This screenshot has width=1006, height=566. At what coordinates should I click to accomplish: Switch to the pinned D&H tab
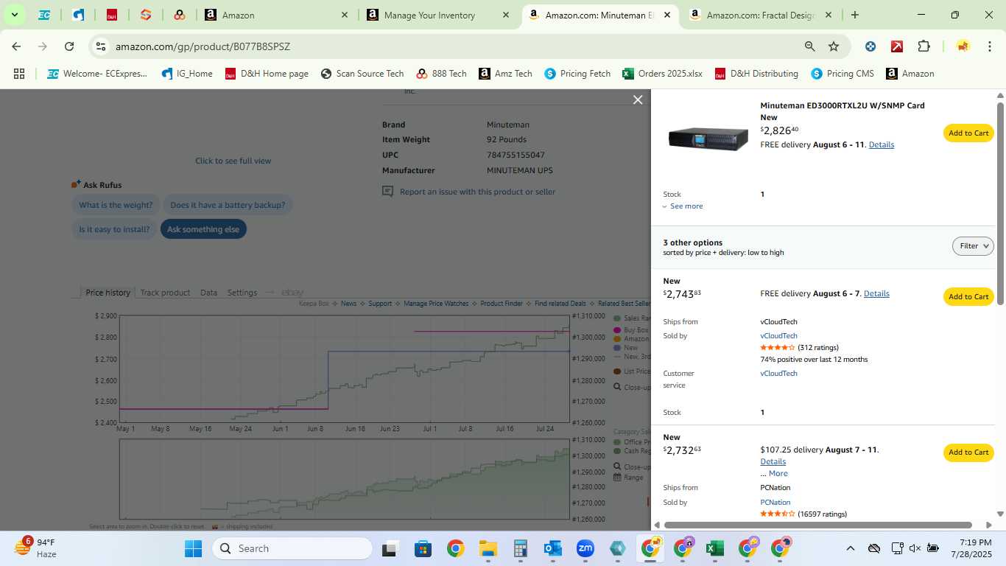point(112,15)
